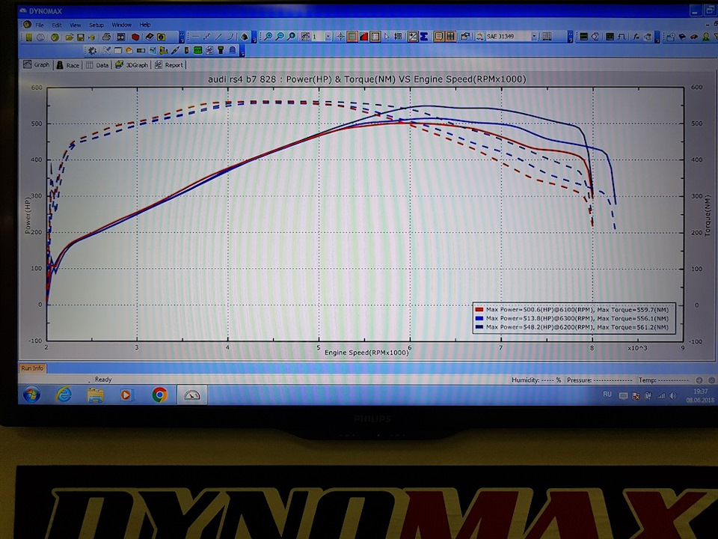Screen dimensions: 718x539
Task: Click the floppy disk save icon
Action: [81, 37]
